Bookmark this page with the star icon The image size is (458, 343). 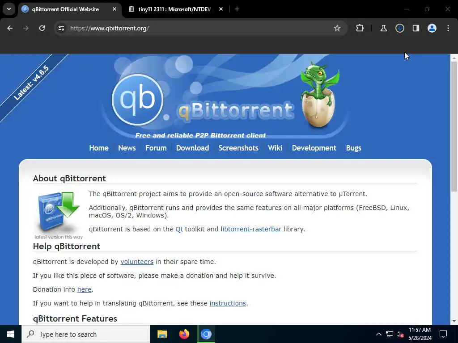pyautogui.click(x=337, y=28)
